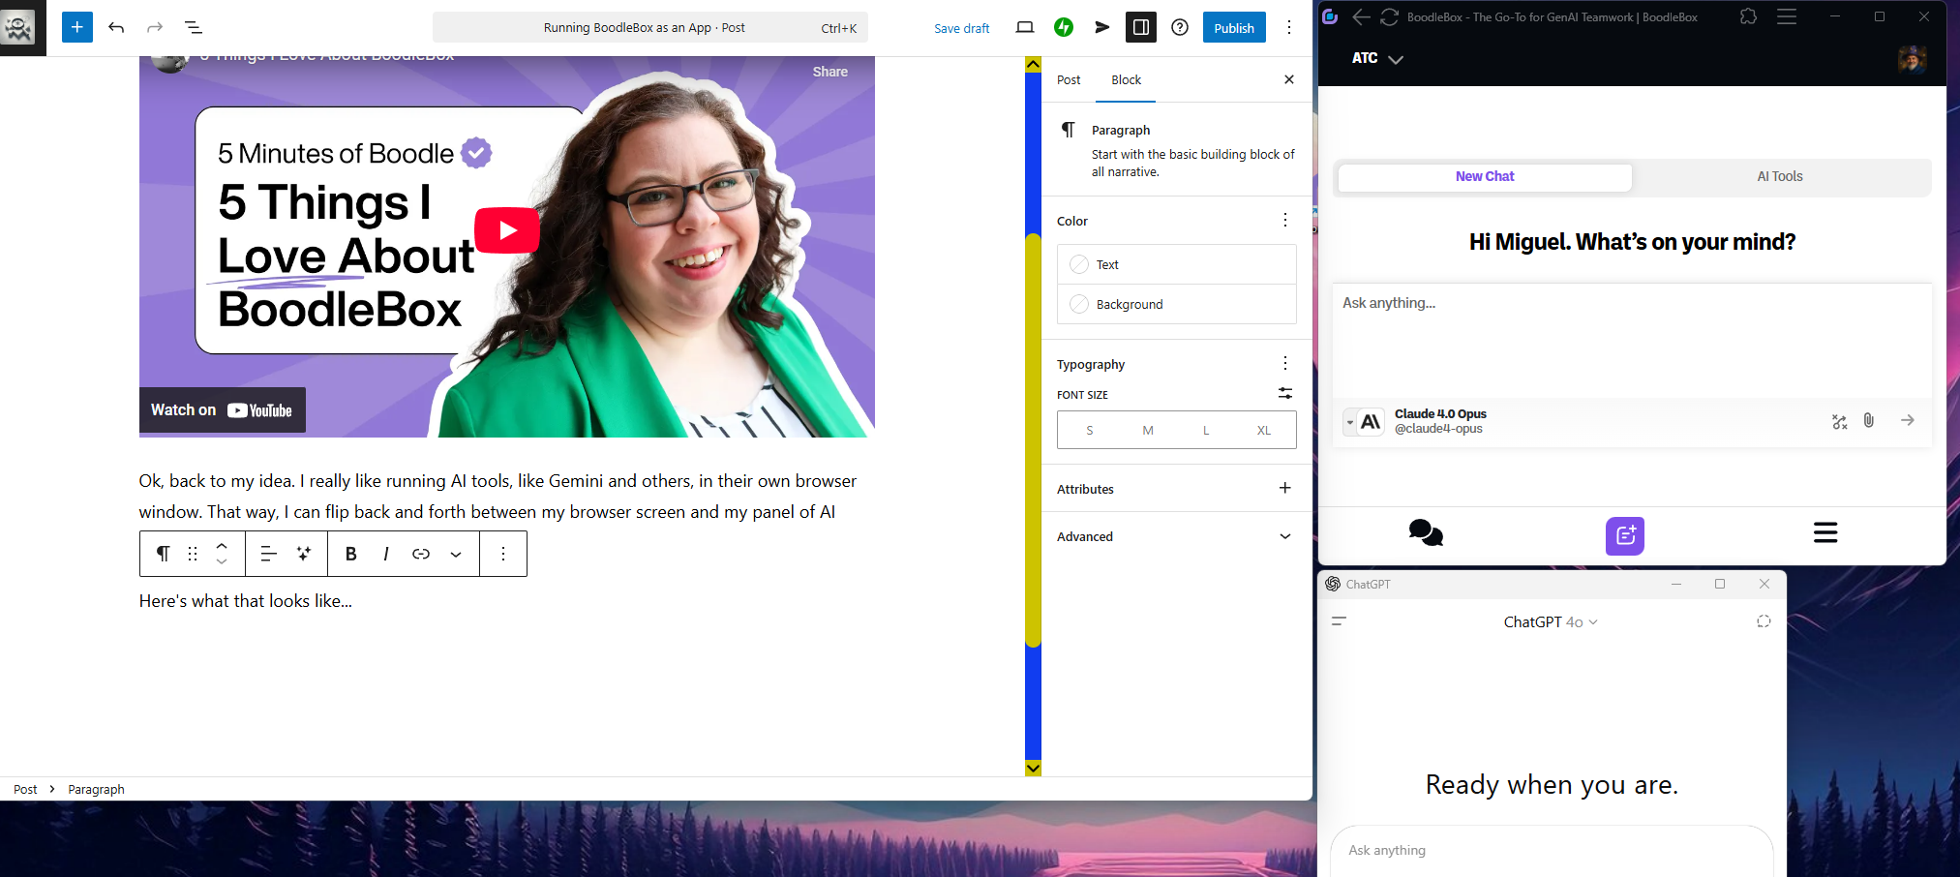
Task: Click the Publish button
Action: coord(1233,28)
